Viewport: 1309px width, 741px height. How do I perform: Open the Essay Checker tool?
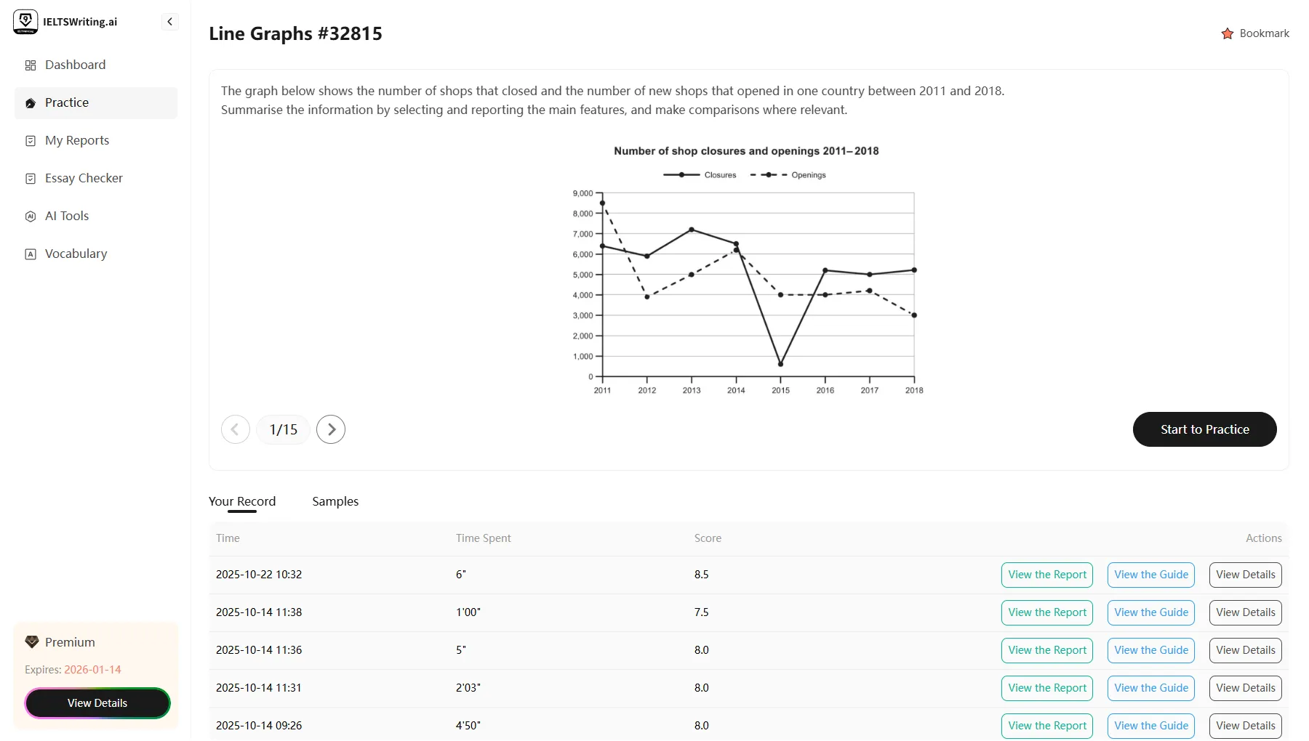click(x=84, y=178)
